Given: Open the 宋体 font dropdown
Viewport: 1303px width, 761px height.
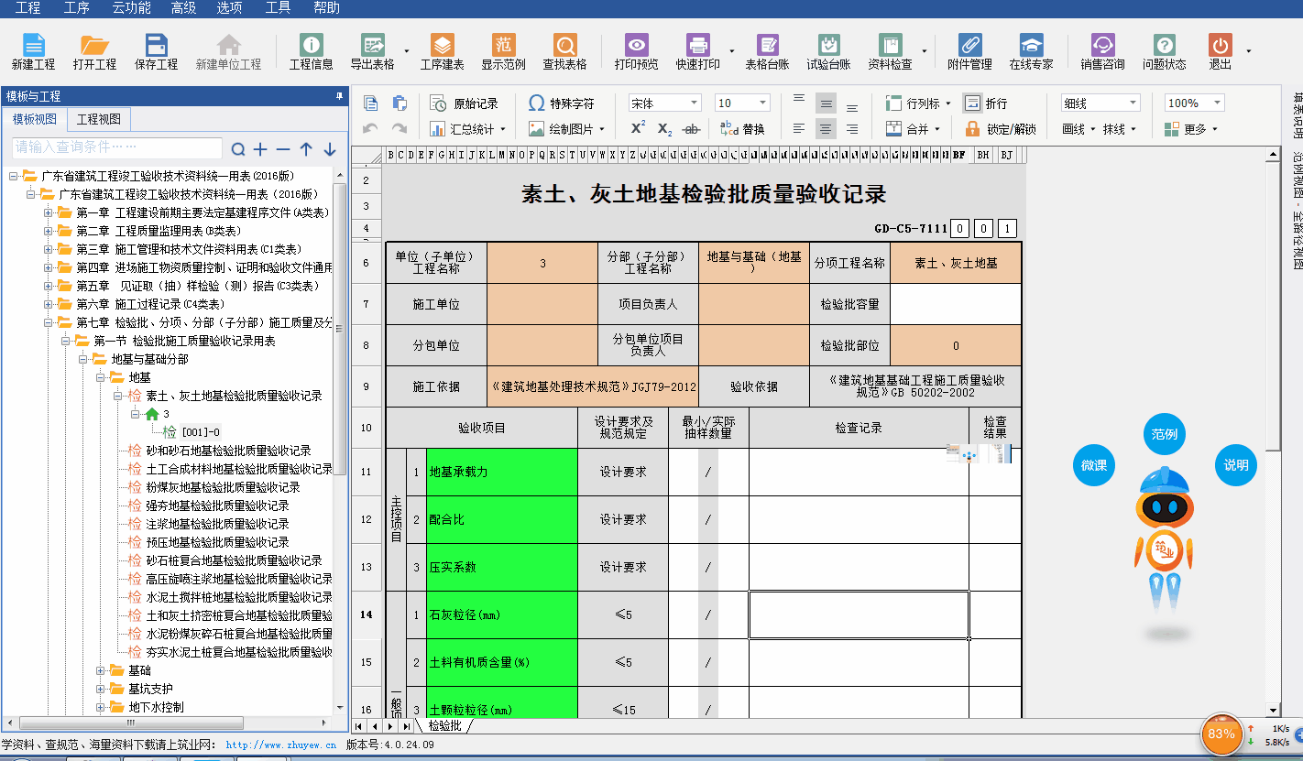Looking at the screenshot, I should pos(664,103).
